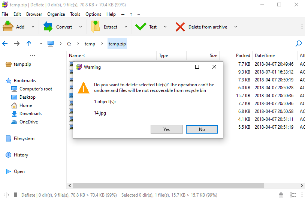This screenshot has width=305, height=200.
Task: Sort by Type column header
Action: pos(171,56)
